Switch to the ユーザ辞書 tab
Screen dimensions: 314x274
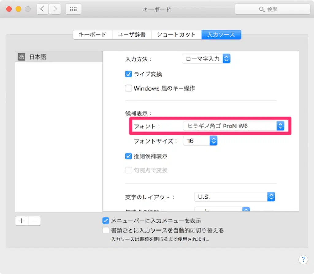(132, 35)
